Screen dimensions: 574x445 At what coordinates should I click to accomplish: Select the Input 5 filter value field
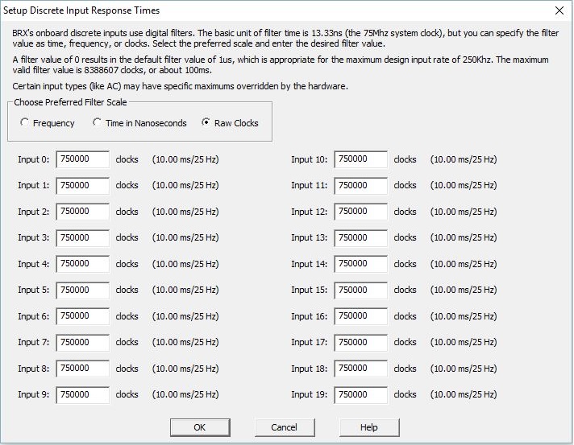pos(82,290)
